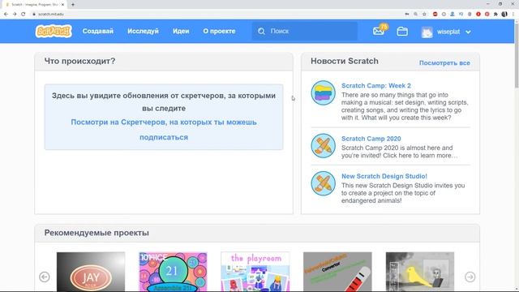Open the Исследуй menu item
This screenshot has width=519, height=292.
(x=143, y=31)
